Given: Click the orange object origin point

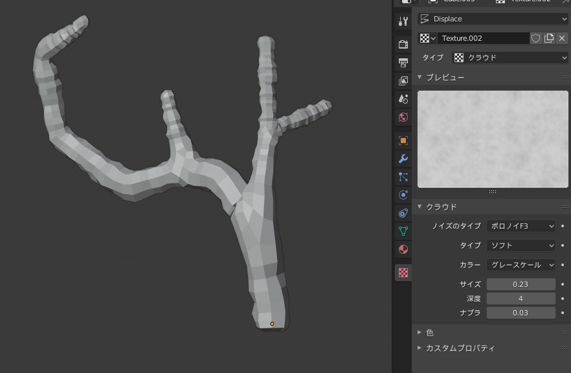Looking at the screenshot, I should tap(272, 324).
